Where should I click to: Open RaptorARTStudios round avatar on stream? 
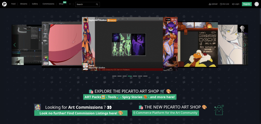pos(86,20)
